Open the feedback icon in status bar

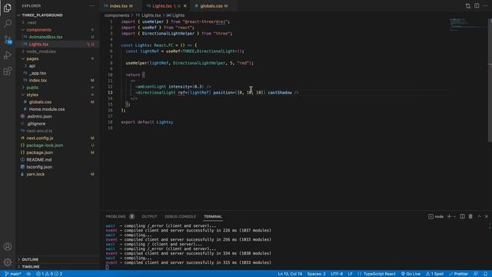(x=476, y=274)
